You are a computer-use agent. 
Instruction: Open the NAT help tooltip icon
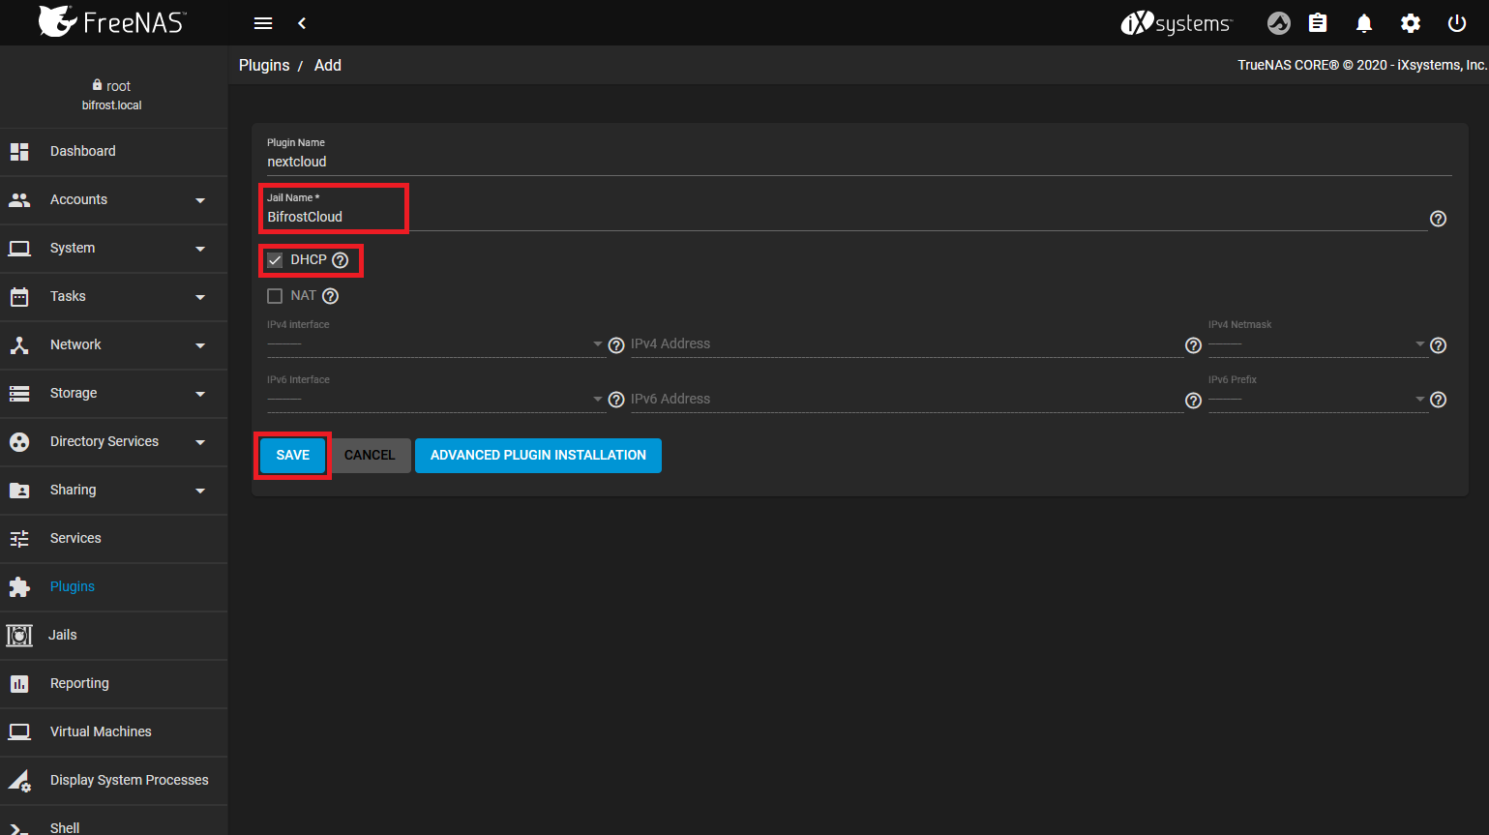330,296
